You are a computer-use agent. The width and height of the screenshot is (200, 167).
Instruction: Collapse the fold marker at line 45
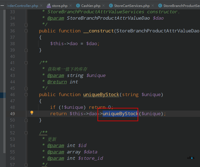(26, 88)
